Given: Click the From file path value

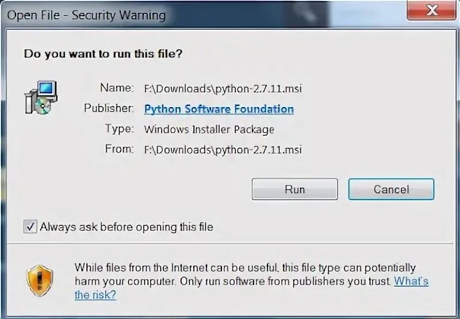Looking at the screenshot, I should pos(223,150).
